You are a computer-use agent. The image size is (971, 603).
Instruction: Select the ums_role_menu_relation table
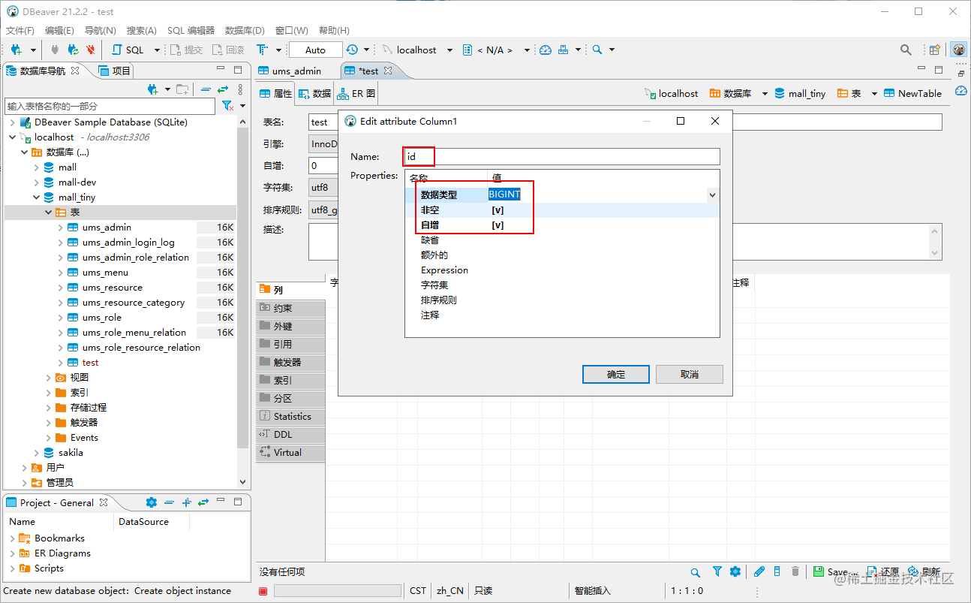134,333
